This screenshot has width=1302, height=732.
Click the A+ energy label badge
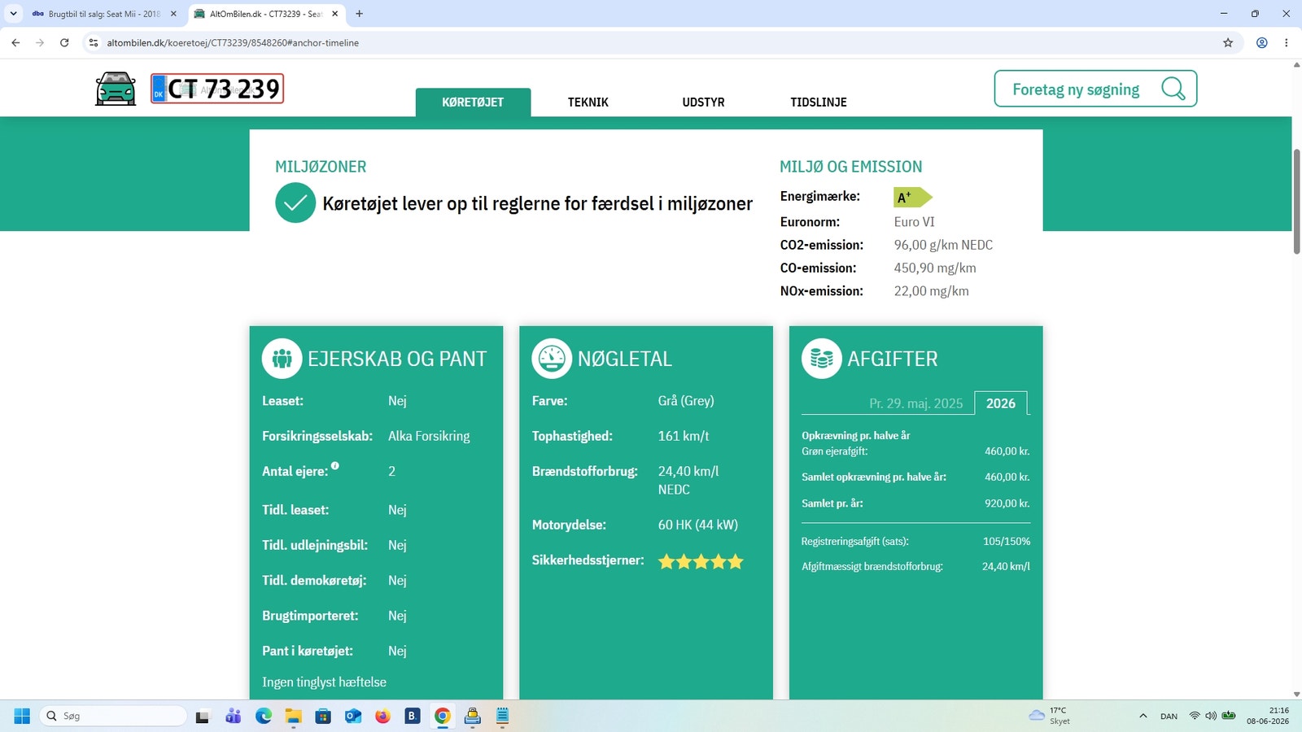[913, 197]
